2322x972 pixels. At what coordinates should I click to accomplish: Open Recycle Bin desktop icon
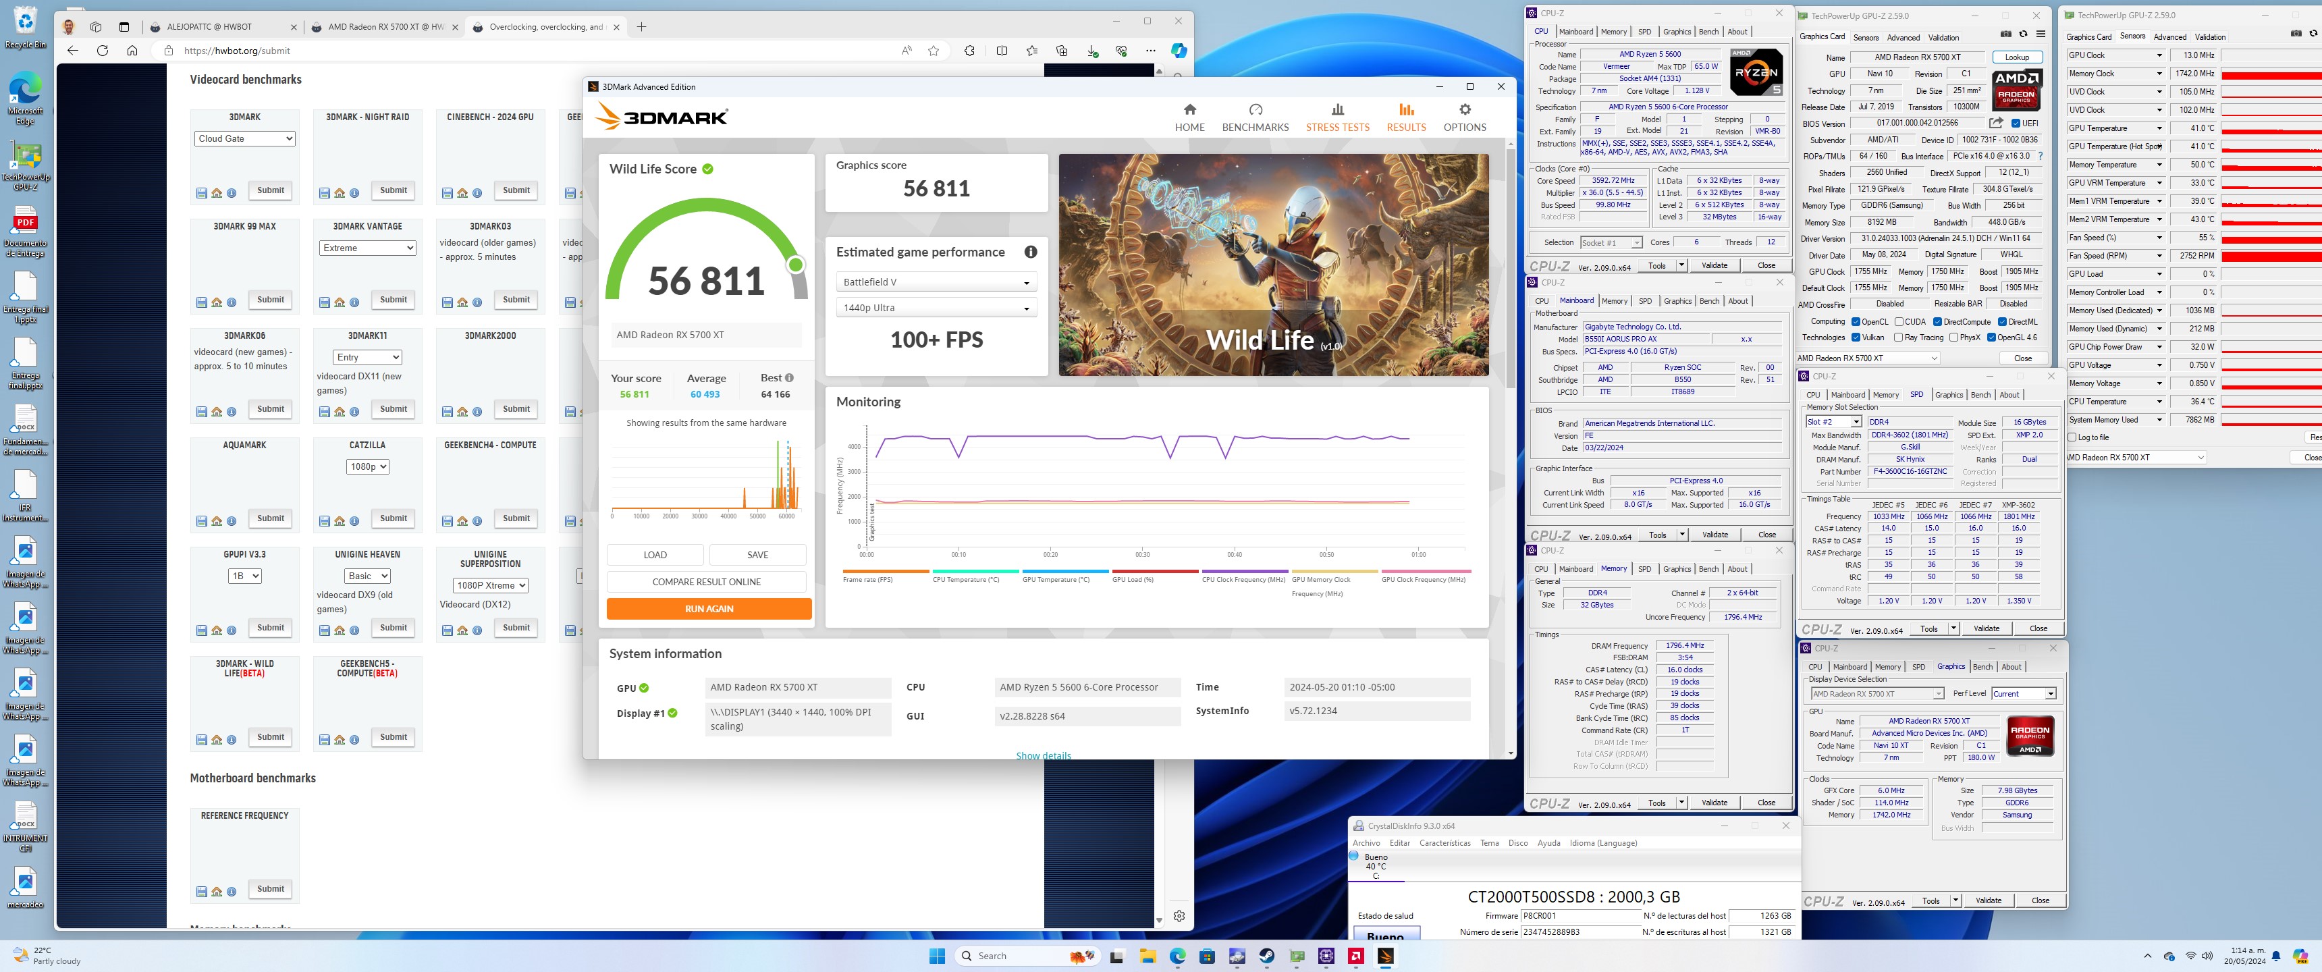25,28
